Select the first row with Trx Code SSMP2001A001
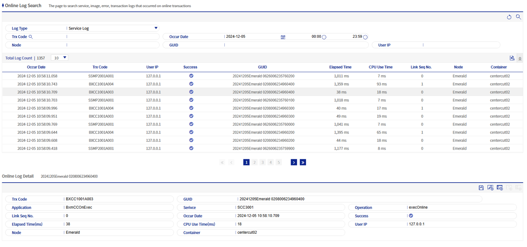Viewport: 527px width, 247px height. 101,76
